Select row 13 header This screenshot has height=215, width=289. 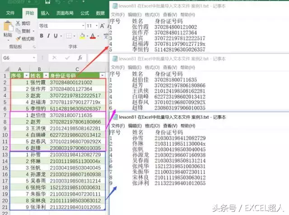click(x=5, y=155)
